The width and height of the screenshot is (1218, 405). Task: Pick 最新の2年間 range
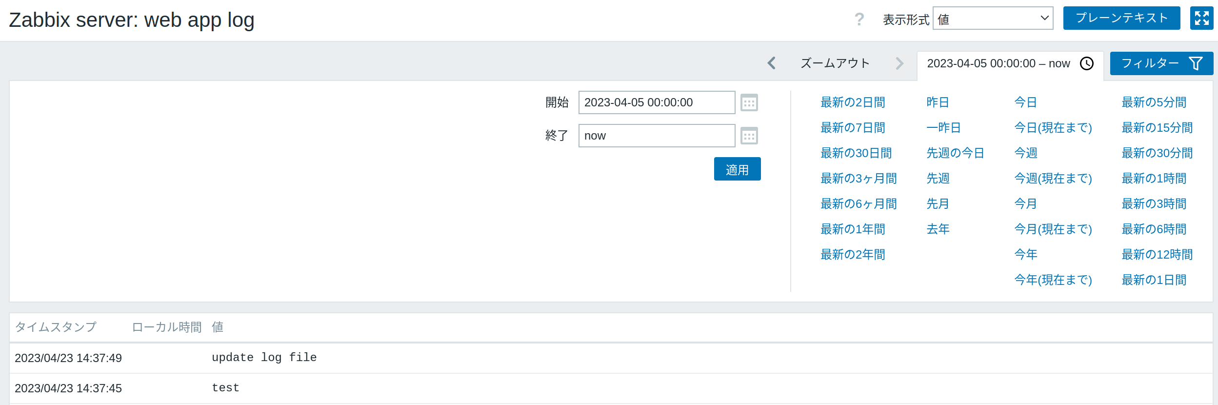[x=853, y=255]
